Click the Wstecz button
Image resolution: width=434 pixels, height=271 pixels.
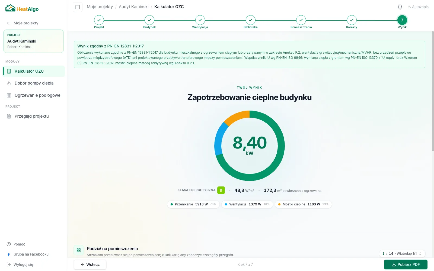coord(90,264)
